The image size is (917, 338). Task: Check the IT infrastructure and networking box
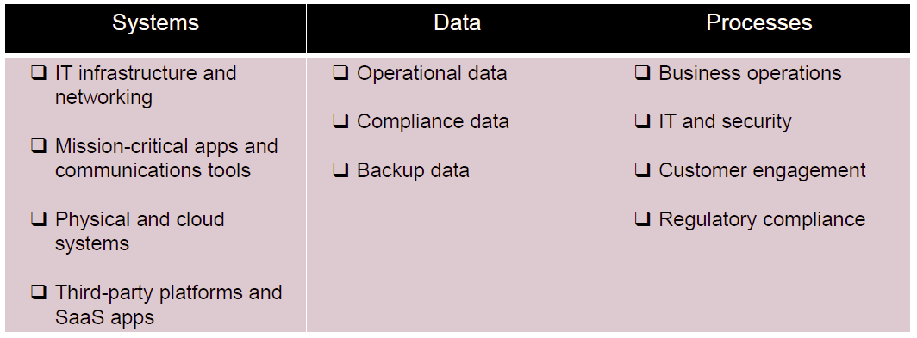(39, 74)
